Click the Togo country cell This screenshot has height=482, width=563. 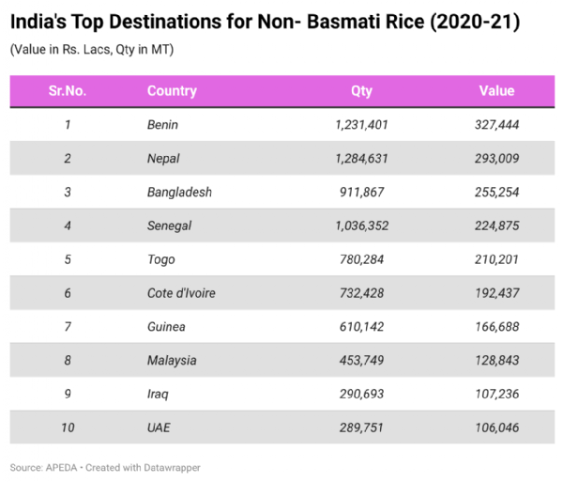tap(161, 259)
